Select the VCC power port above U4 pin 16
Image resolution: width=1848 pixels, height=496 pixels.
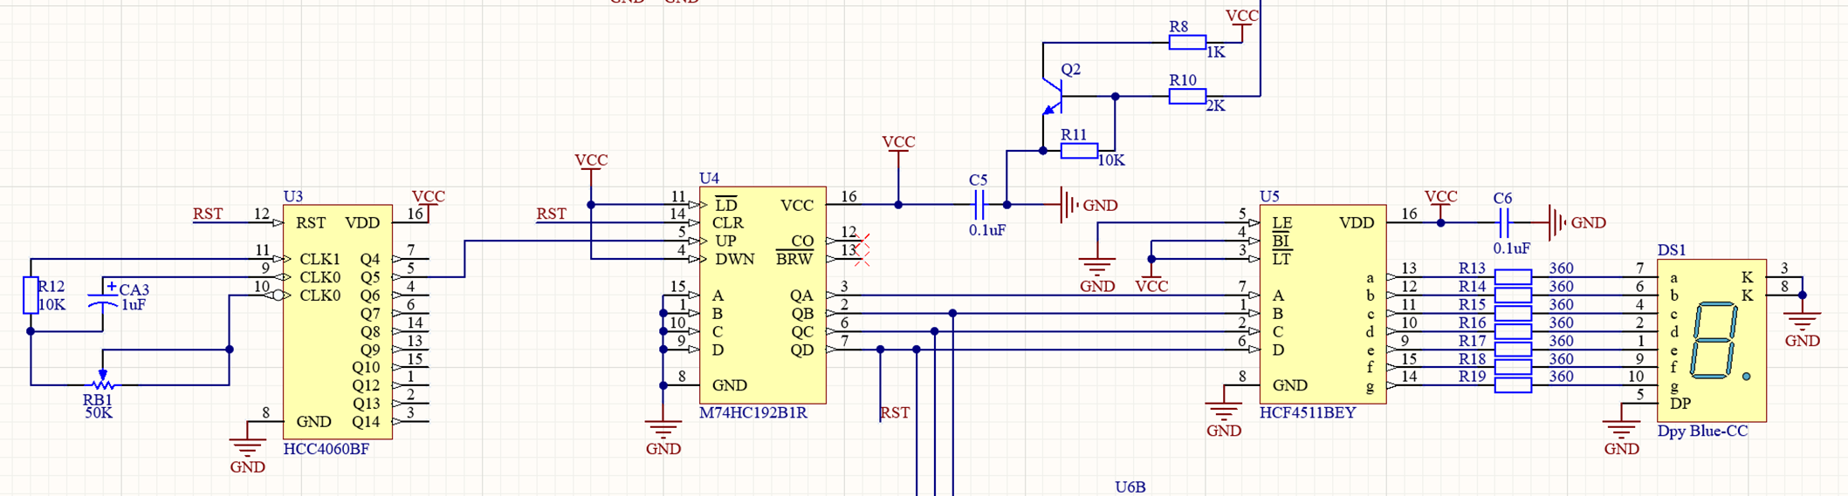[x=898, y=144]
